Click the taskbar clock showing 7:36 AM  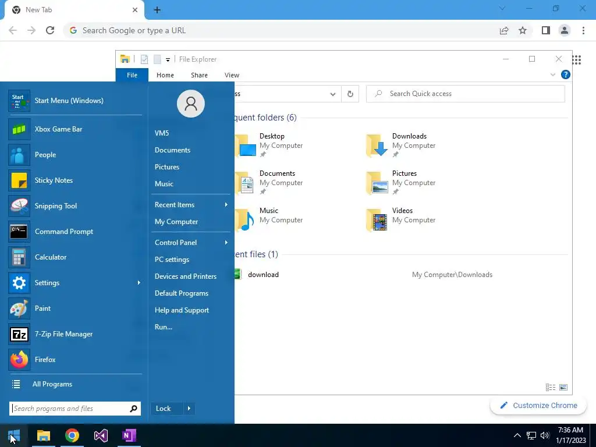pyautogui.click(x=570, y=435)
